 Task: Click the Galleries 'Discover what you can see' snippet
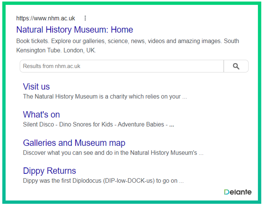(x=113, y=153)
